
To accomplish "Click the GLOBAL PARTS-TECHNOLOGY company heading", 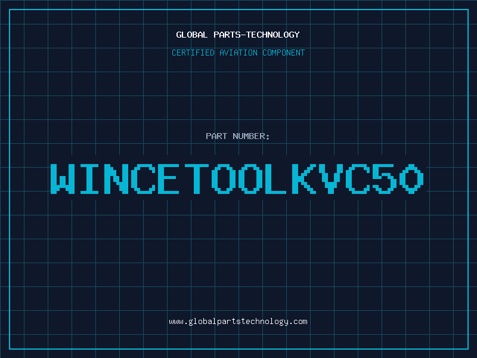I will pos(238,35).
